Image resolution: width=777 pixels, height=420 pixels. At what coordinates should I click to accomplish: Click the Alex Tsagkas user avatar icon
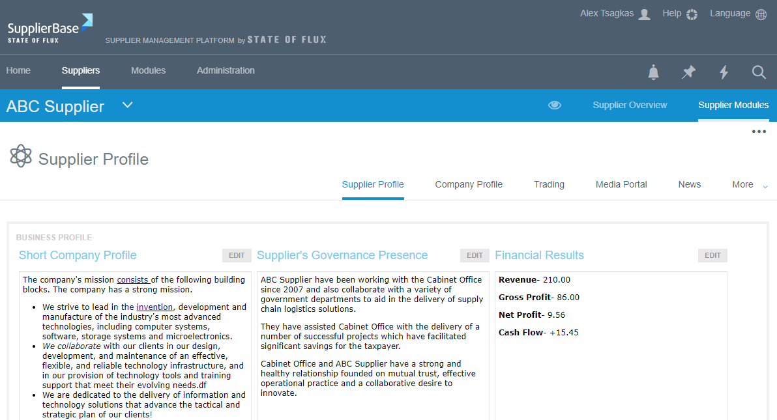pos(644,14)
